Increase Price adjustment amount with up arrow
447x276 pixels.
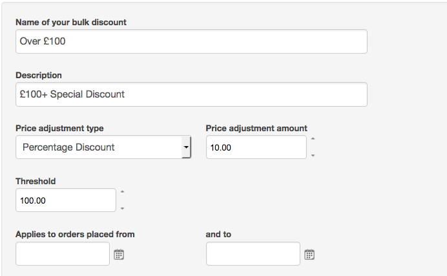pyautogui.click(x=313, y=139)
